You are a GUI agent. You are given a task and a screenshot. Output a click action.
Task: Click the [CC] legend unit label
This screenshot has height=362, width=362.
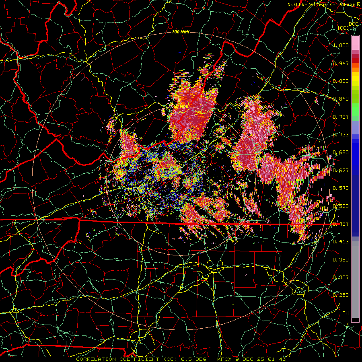click(343, 28)
